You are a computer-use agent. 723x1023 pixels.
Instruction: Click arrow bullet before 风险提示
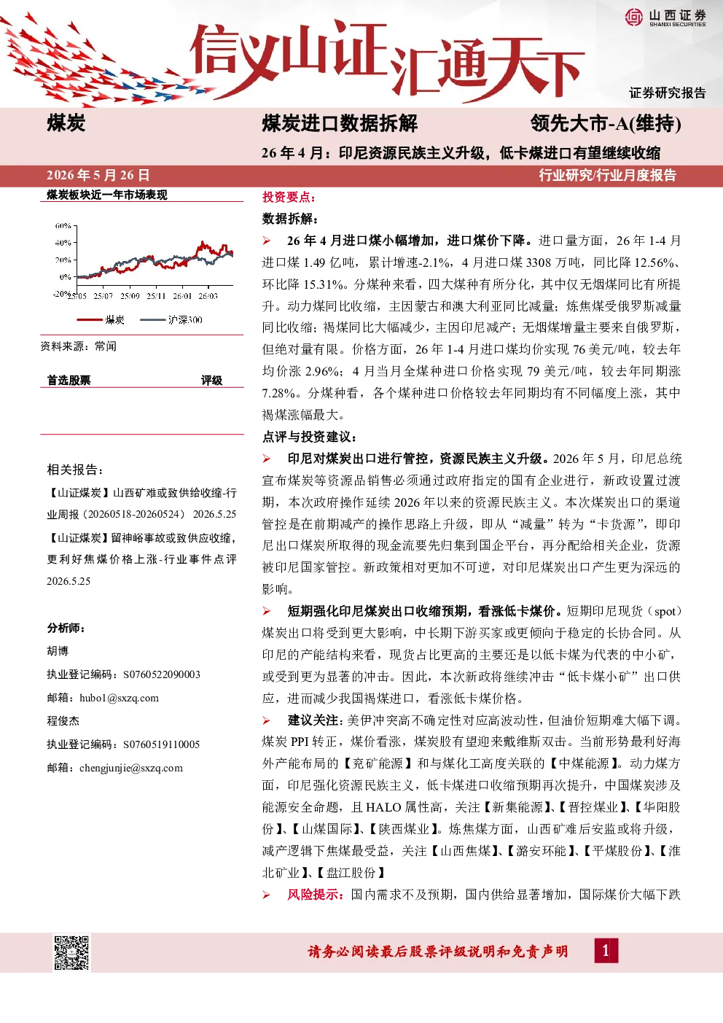pyautogui.click(x=267, y=895)
